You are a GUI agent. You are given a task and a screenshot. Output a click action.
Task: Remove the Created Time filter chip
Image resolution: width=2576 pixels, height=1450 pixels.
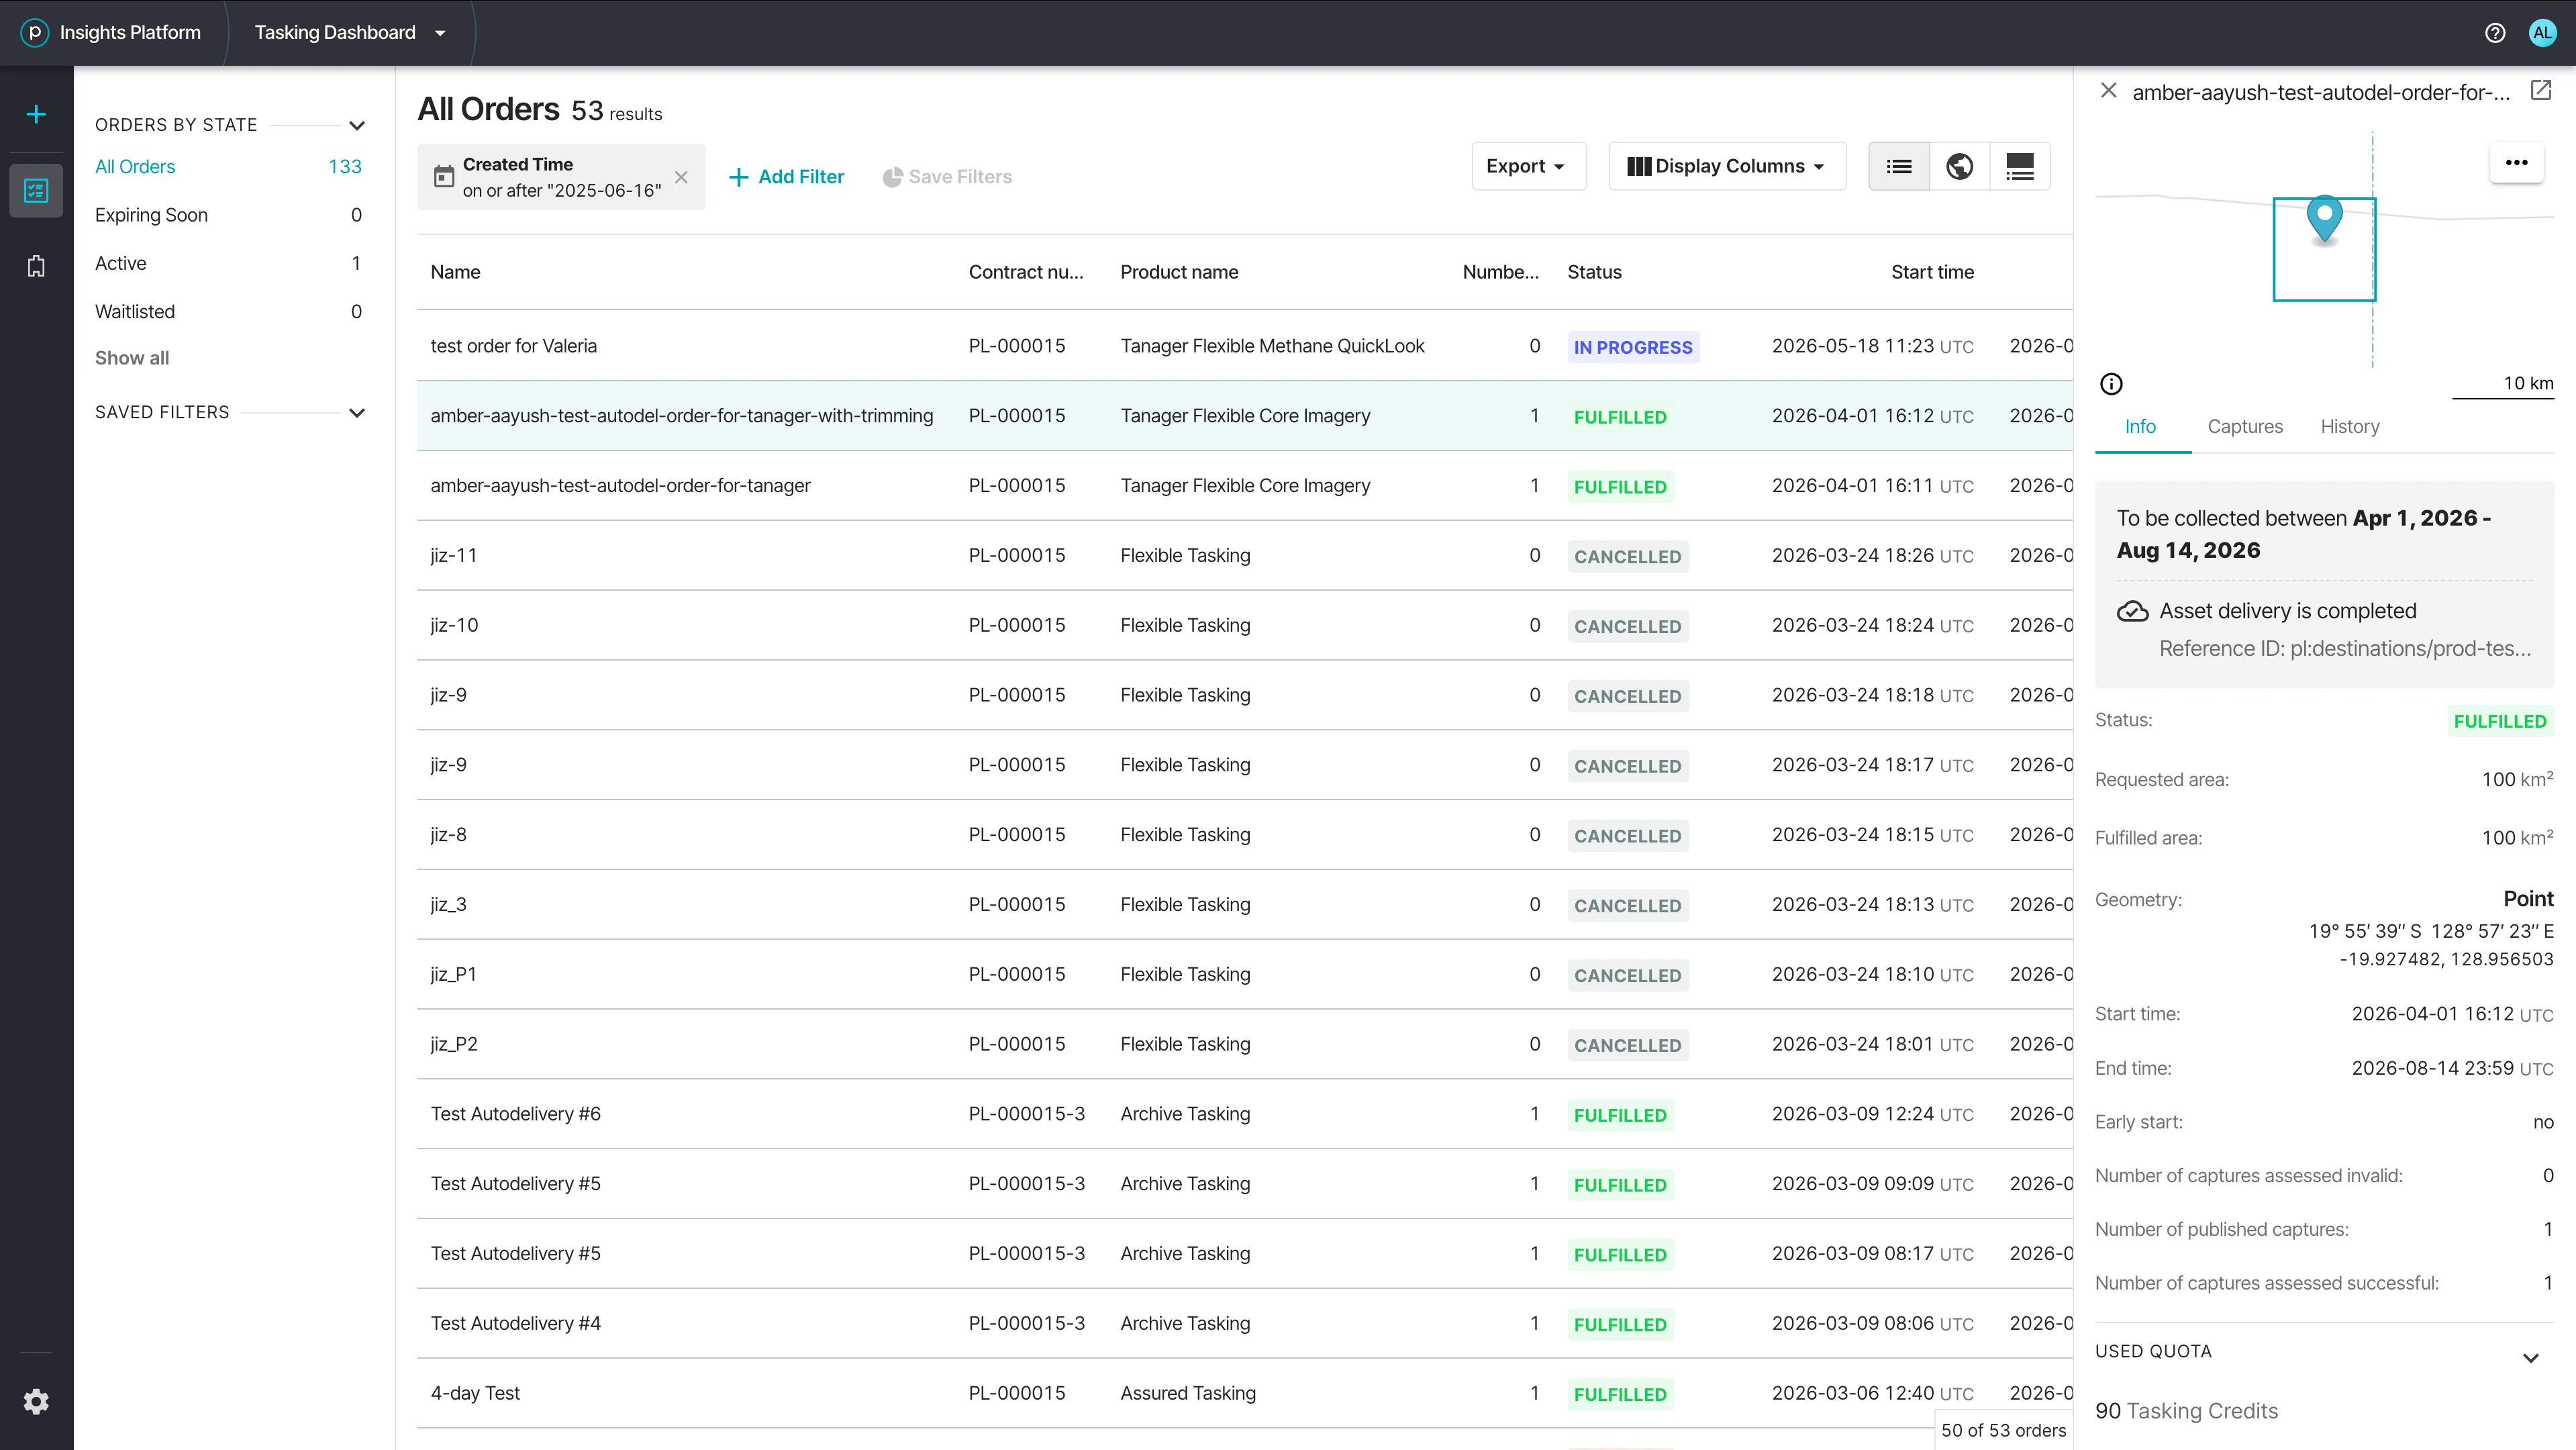click(x=681, y=177)
